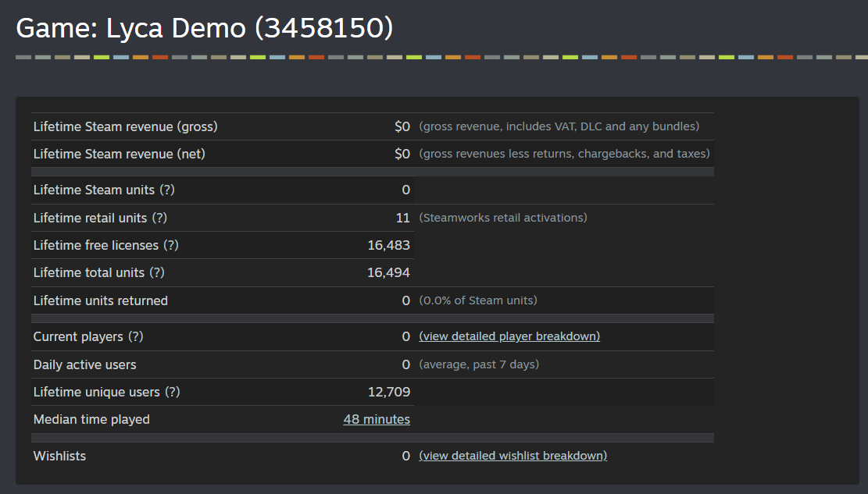This screenshot has height=494, width=868.
Task: Click the gross revenues less returns note
Action: 565,153
